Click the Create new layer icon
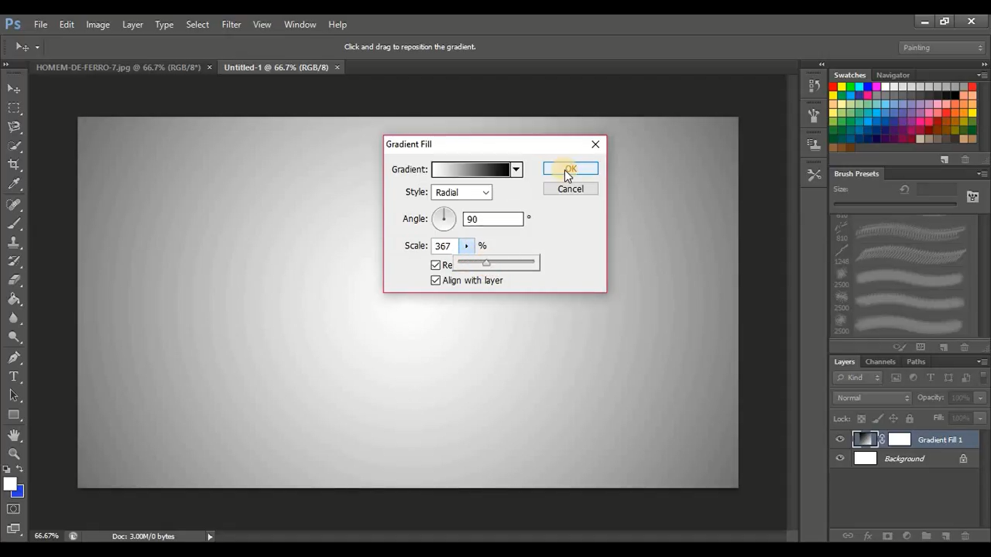This screenshot has height=557, width=991. [x=946, y=535]
